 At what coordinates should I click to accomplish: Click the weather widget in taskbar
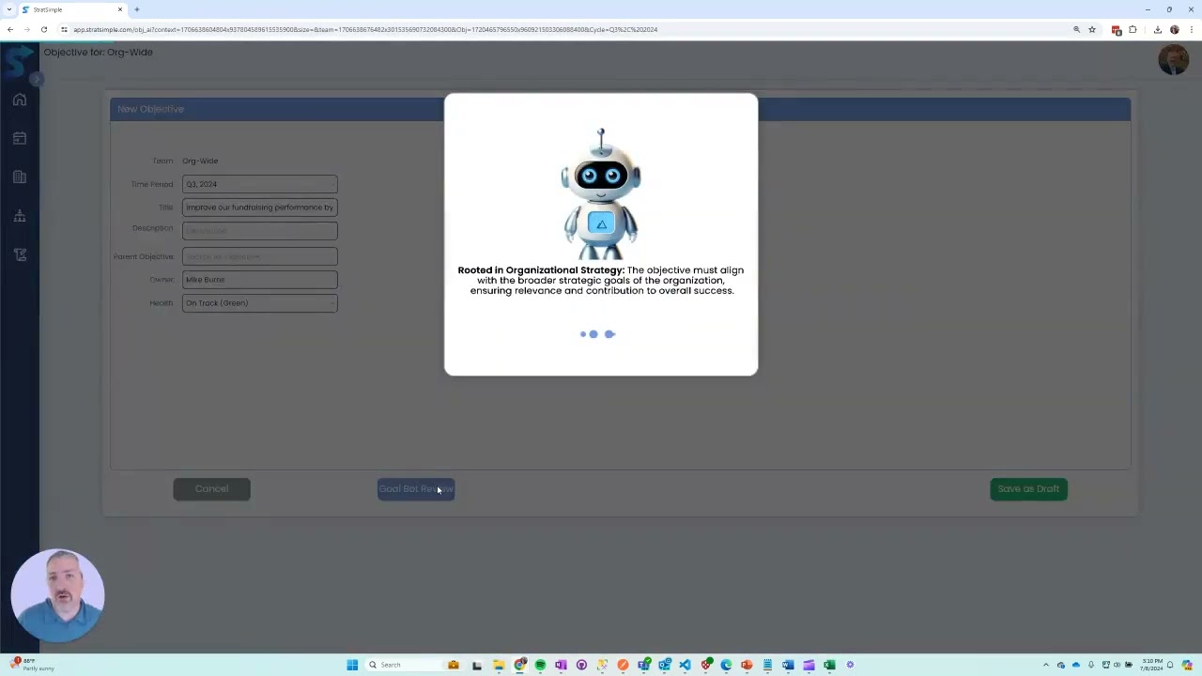coord(33,665)
